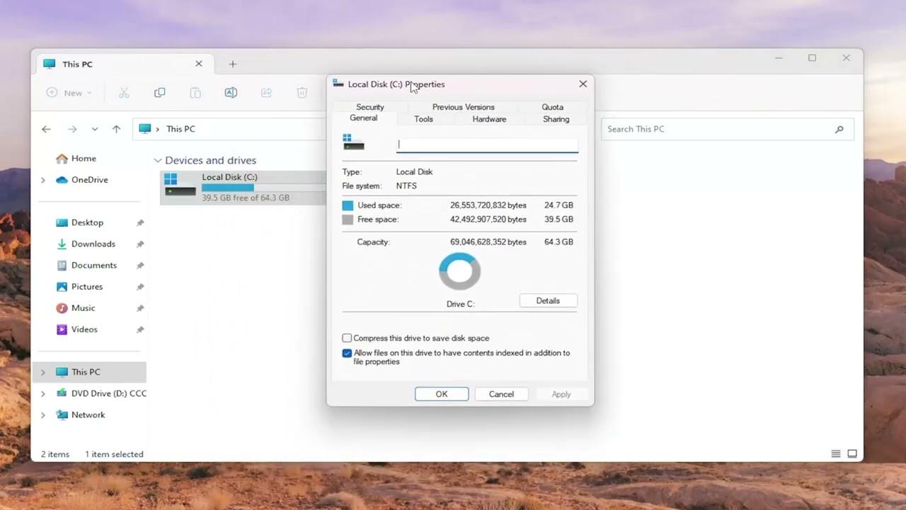
Task: Click the Rename icon in the toolbar
Action: pos(230,93)
